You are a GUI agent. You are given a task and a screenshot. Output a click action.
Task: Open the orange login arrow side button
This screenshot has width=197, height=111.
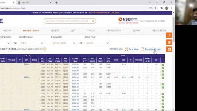pyautogui.click(x=169, y=49)
